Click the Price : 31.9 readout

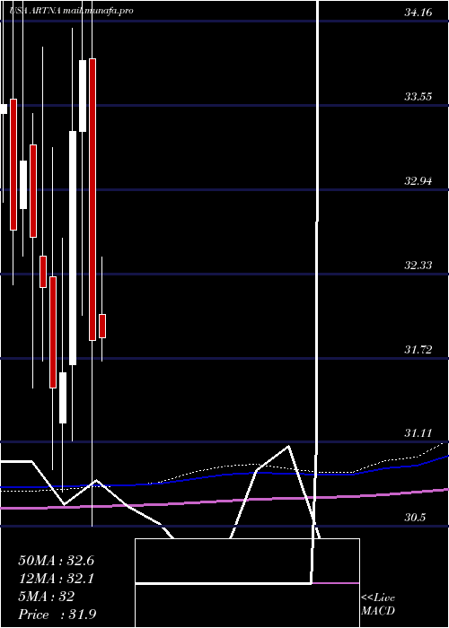coord(57,614)
